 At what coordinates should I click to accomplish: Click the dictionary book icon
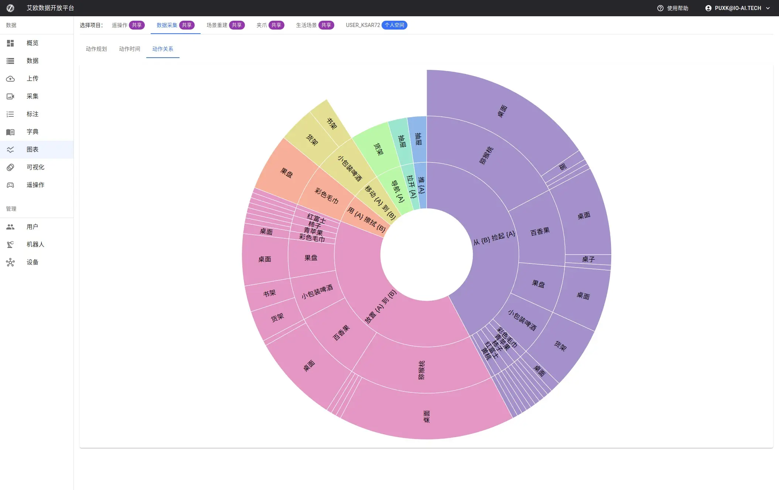(10, 132)
